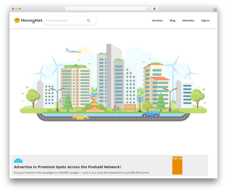
Task: Click the browser reload icon
Action: click(148, 9)
